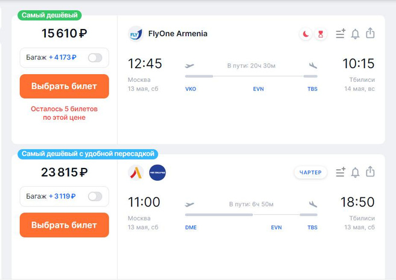Click EVN layover code on first ticket

(x=258, y=89)
